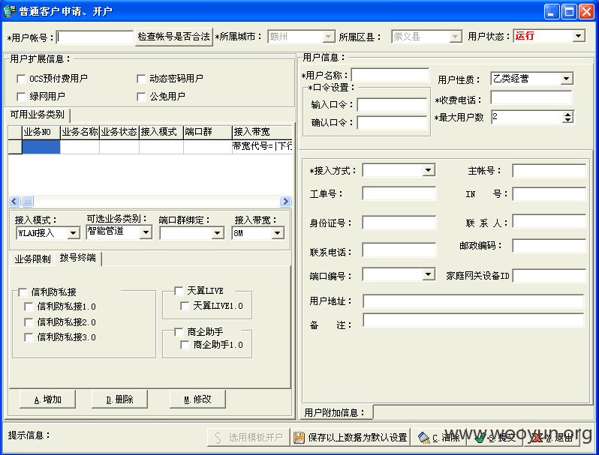The width and height of the screenshot is (599, 455).
Task: Enable 天翼LIVE group checkbox
Action: pos(179,291)
